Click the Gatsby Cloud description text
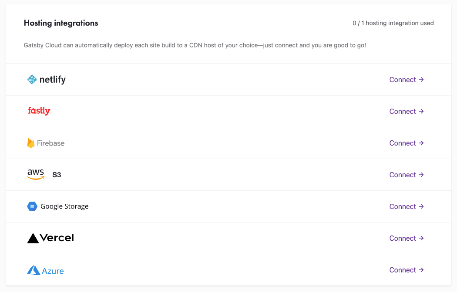Viewport: 457px width, 292px height. click(195, 45)
